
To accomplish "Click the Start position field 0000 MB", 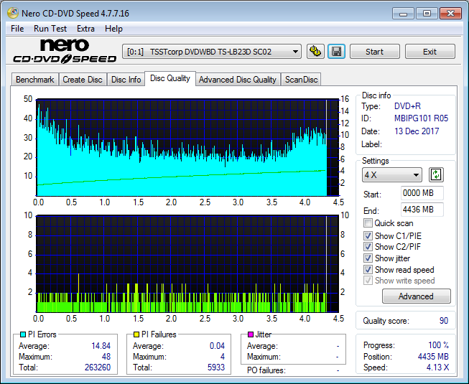I will tap(422, 193).
